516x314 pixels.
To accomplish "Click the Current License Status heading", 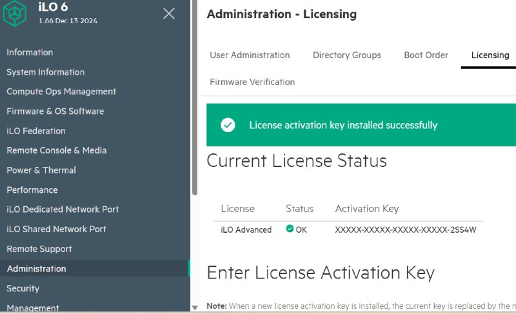I will coord(297,161).
